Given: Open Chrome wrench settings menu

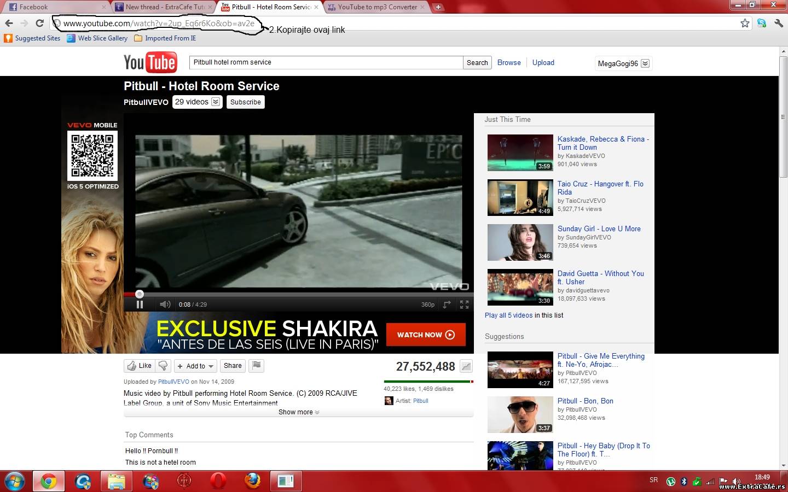Looking at the screenshot, I should [779, 23].
